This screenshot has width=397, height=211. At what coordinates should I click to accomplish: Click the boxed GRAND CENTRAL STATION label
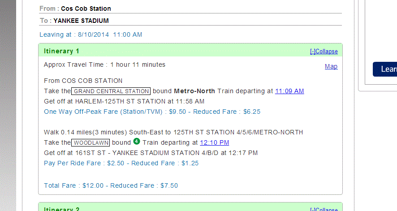pos(111,91)
